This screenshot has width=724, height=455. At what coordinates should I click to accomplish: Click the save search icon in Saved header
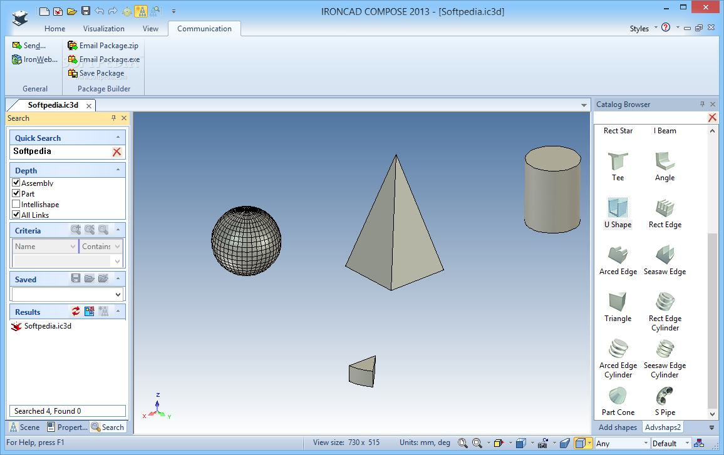[76, 279]
